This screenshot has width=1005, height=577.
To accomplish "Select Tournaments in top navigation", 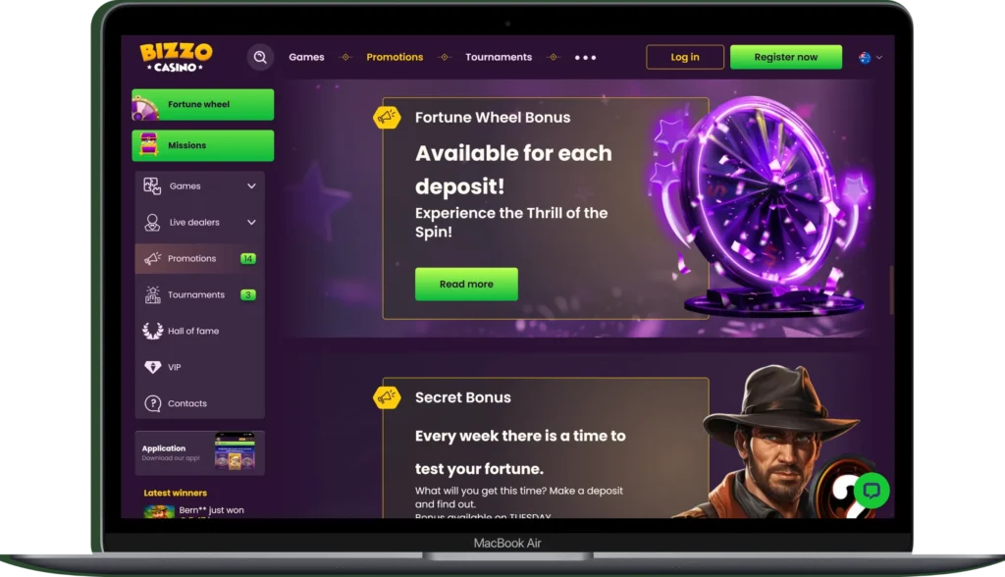I will coord(499,57).
